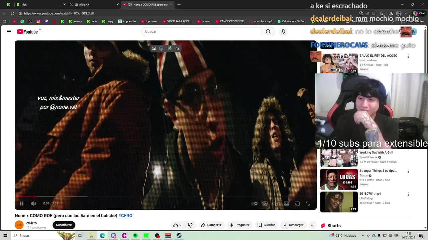Open File Explorer from the taskbar
Viewport: 428px width, 240px height.
click(91, 236)
